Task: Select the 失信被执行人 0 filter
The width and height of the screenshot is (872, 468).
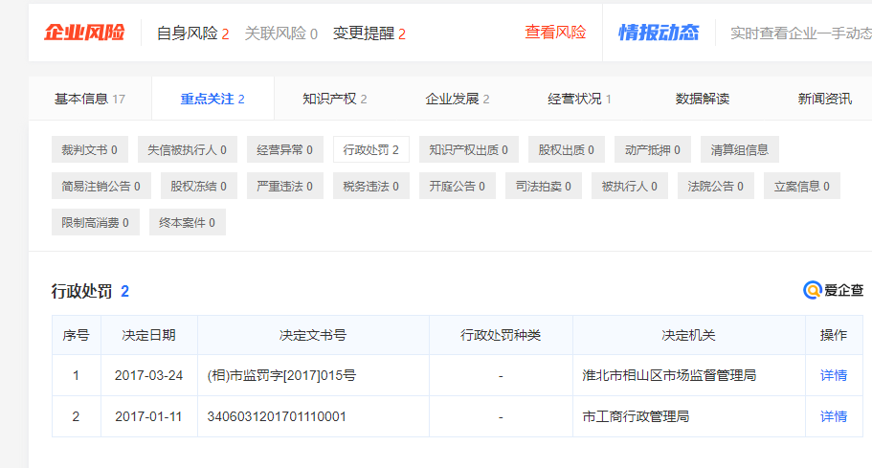Action: [188, 149]
